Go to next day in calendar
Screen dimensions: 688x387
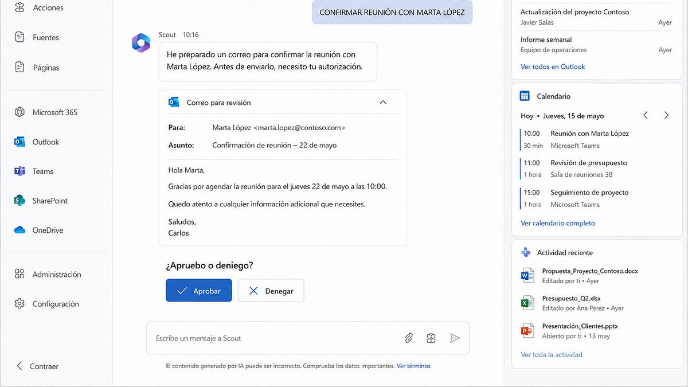pos(666,115)
